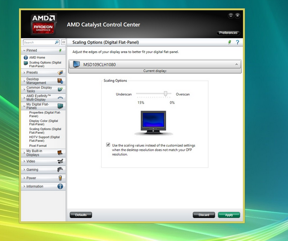Click the monitor preview image
The image size is (288, 241).
click(153, 123)
